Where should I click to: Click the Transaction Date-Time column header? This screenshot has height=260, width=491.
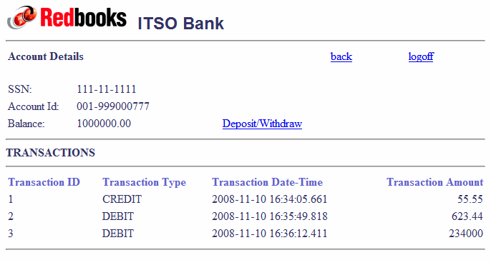(268, 182)
